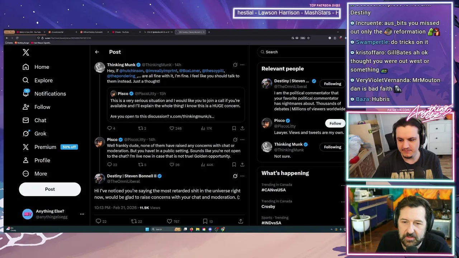
Task: Open the Profile page in the sidebar
Action: pyautogui.click(x=36, y=160)
